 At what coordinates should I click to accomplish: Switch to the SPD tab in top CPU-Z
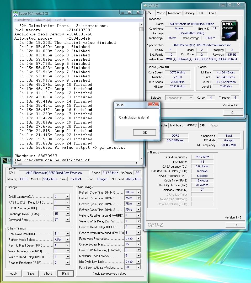(200, 13)
